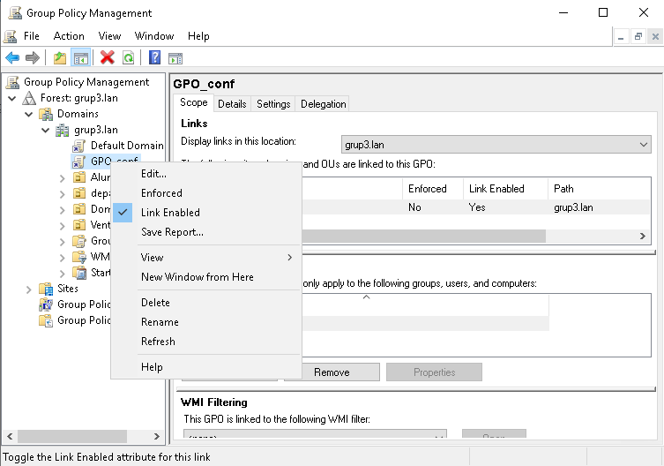The height and width of the screenshot is (466, 664).
Task: Click the Up one level folder icon
Action: click(59, 58)
